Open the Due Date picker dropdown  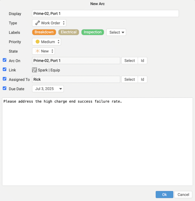click(48, 89)
